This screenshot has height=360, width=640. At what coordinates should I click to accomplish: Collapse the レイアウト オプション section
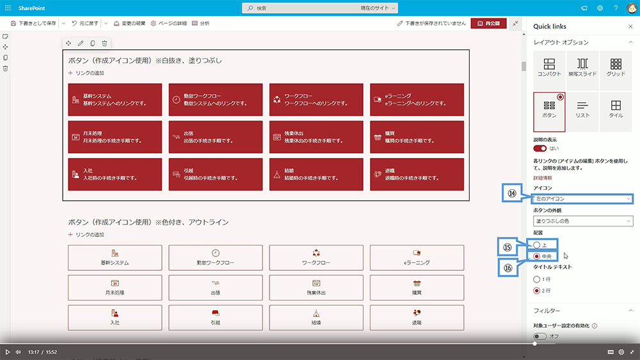click(x=628, y=42)
